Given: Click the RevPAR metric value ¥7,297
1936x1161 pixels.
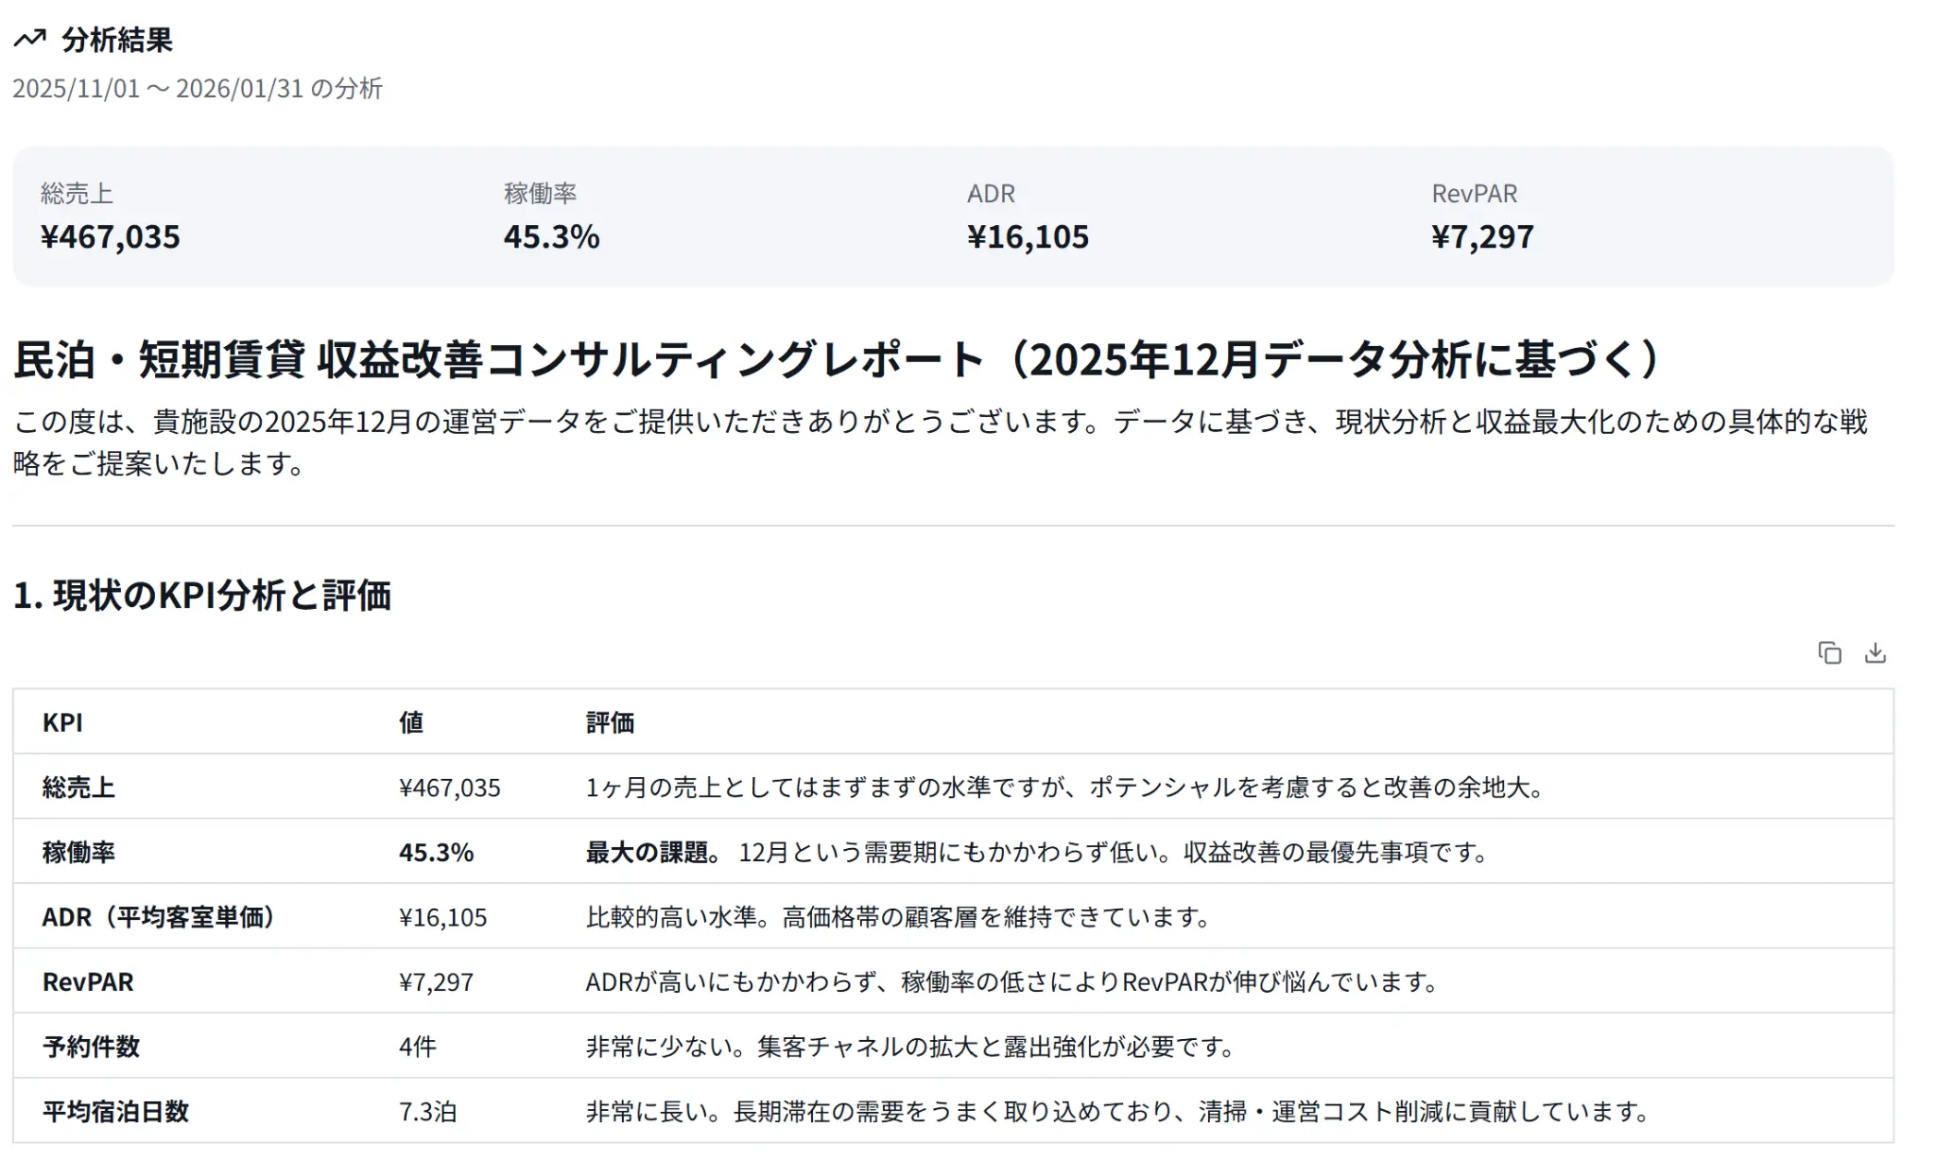Looking at the screenshot, I should pos(1482,236).
